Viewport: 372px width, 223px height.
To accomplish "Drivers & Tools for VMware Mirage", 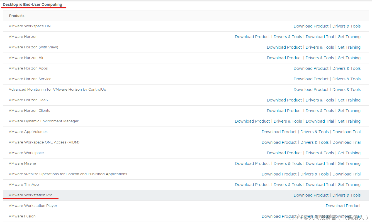I will click(288, 163).
